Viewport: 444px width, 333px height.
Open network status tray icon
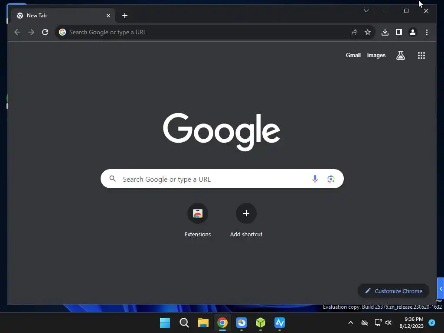[378, 323]
